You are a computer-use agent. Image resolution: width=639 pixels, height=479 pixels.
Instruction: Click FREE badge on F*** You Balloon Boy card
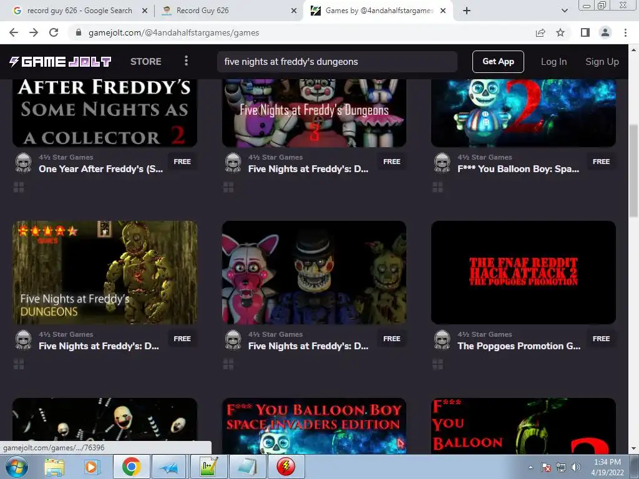pos(601,162)
